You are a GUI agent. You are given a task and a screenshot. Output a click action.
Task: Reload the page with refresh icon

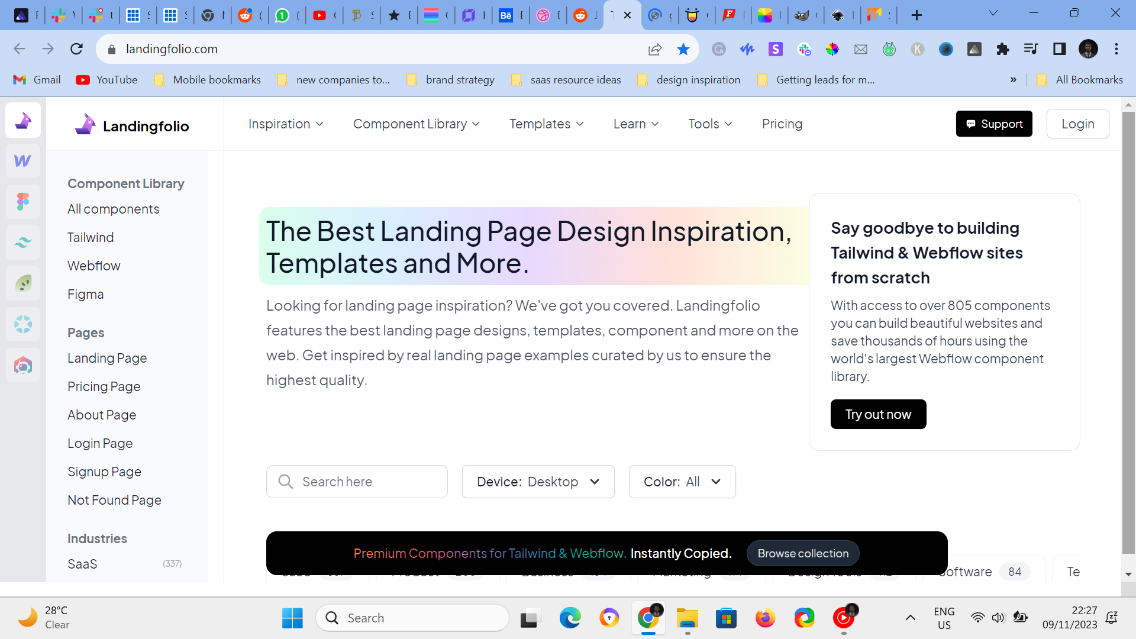[x=76, y=49]
